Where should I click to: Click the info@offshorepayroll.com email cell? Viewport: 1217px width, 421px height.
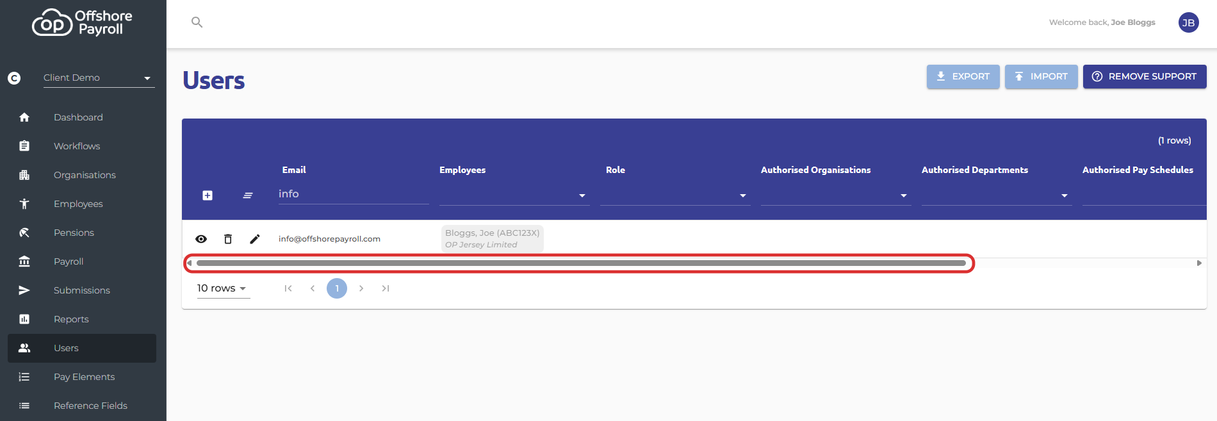[x=329, y=239]
